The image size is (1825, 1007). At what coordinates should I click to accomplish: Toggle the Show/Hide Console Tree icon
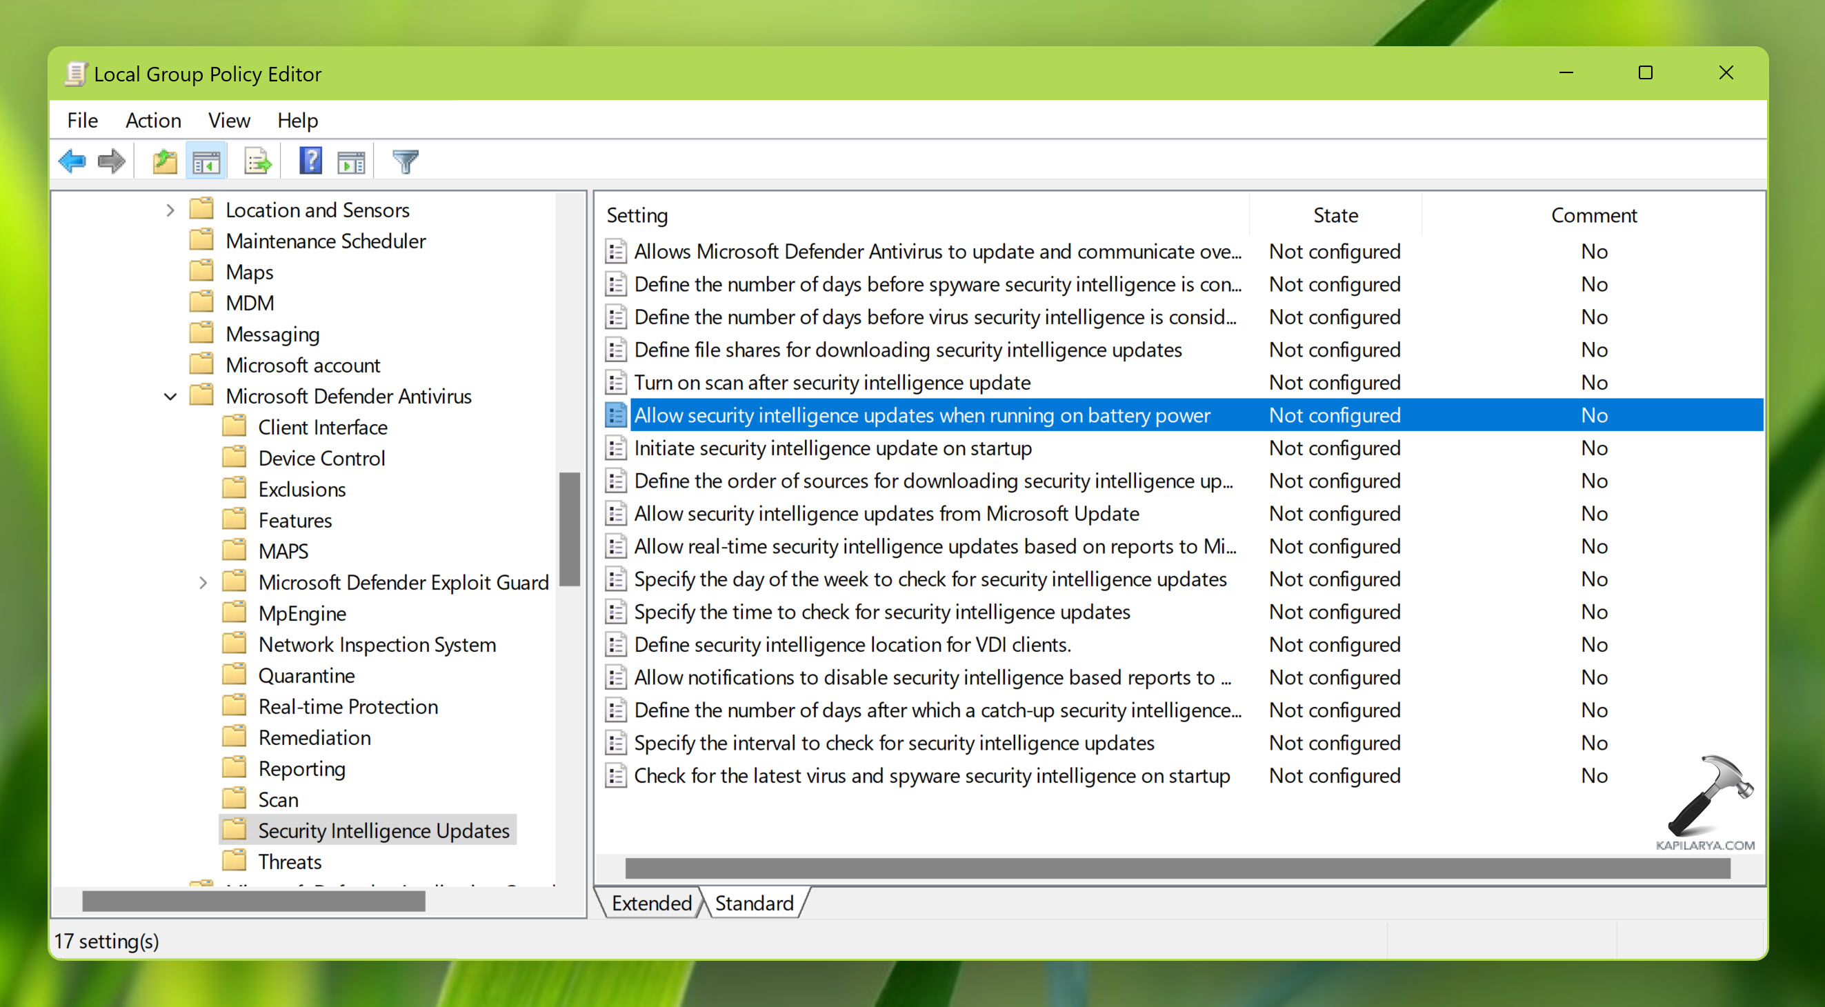coord(206,161)
